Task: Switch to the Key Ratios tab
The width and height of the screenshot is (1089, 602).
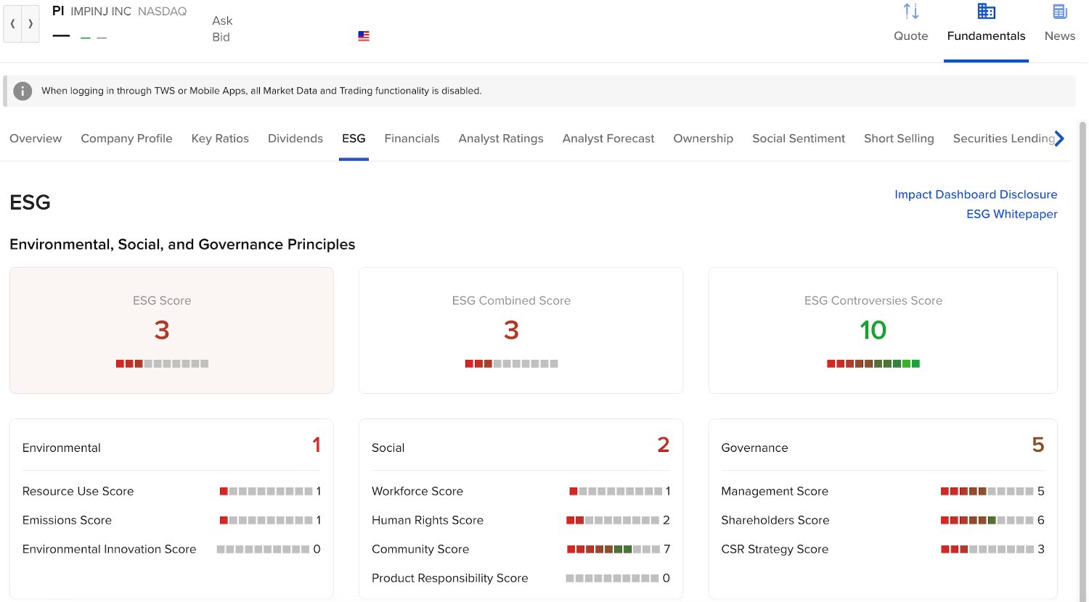Action: point(220,139)
